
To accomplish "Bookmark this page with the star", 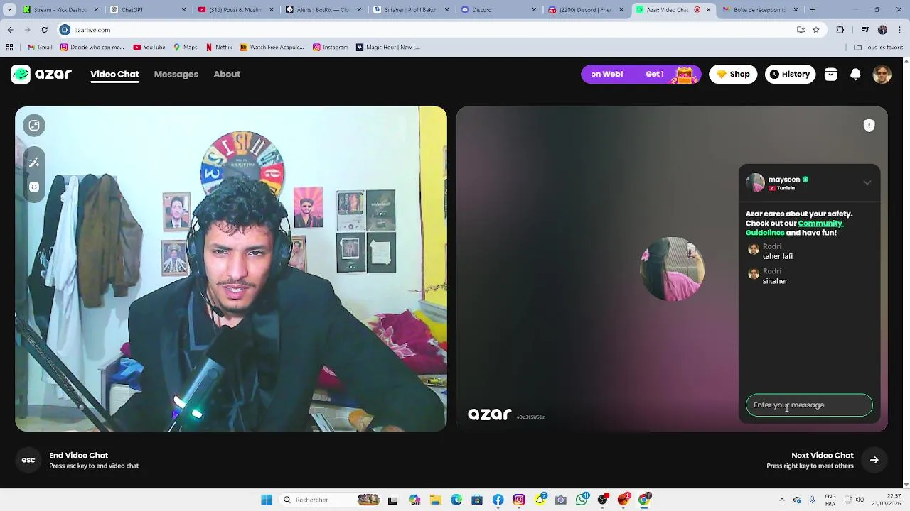I will [816, 30].
